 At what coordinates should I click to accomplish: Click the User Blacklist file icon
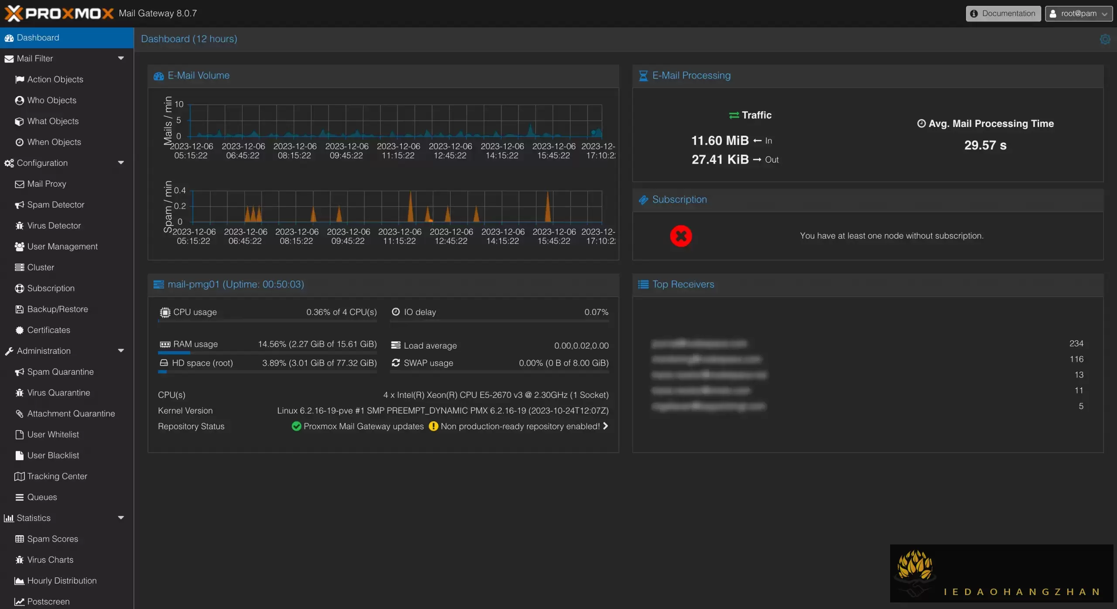click(20, 455)
